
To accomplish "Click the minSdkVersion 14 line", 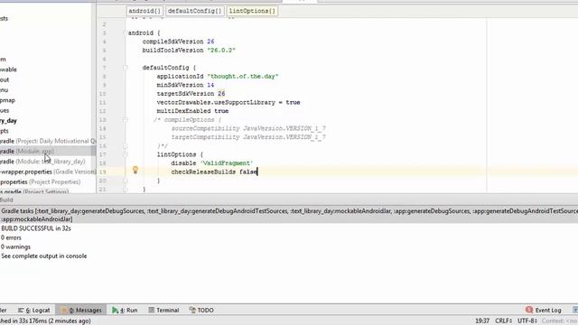I will coord(185,85).
